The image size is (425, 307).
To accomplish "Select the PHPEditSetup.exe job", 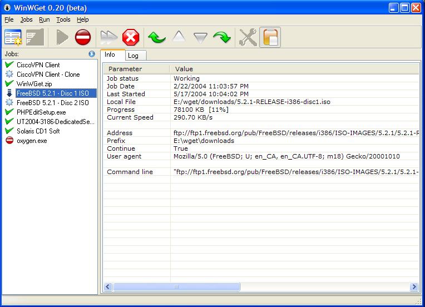I will [41, 112].
